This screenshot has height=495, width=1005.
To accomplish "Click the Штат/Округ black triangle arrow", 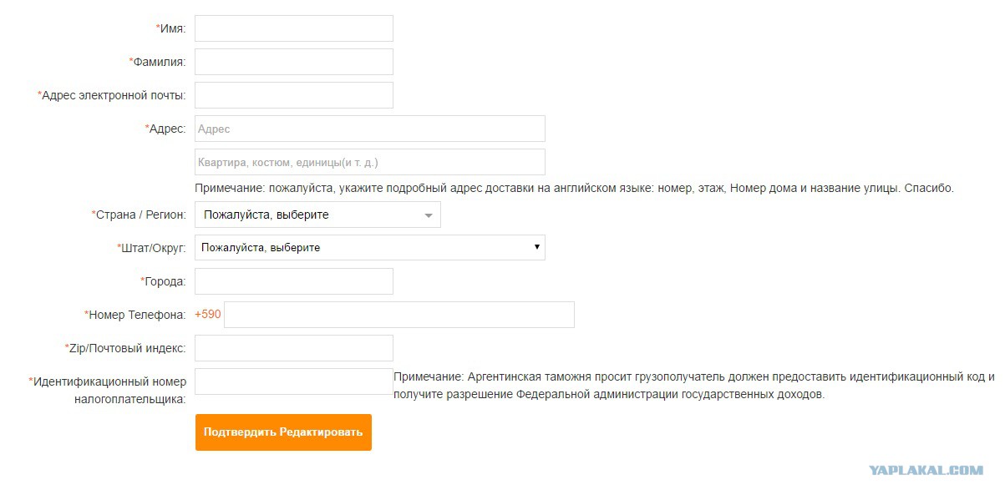I will (x=537, y=248).
